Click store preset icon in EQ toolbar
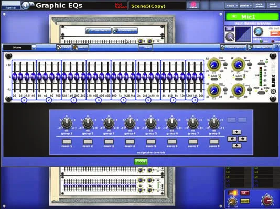 (x=233, y=48)
